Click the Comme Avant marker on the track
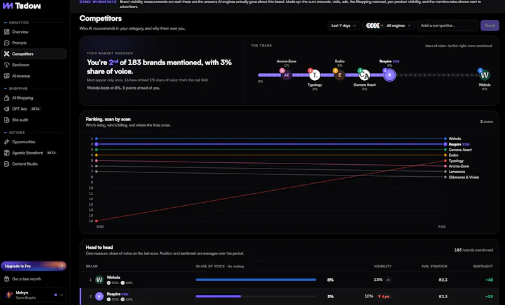This screenshot has width=505, height=305. point(364,75)
